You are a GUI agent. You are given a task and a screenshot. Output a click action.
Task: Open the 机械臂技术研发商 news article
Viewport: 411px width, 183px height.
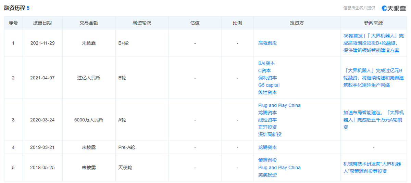point(372,168)
